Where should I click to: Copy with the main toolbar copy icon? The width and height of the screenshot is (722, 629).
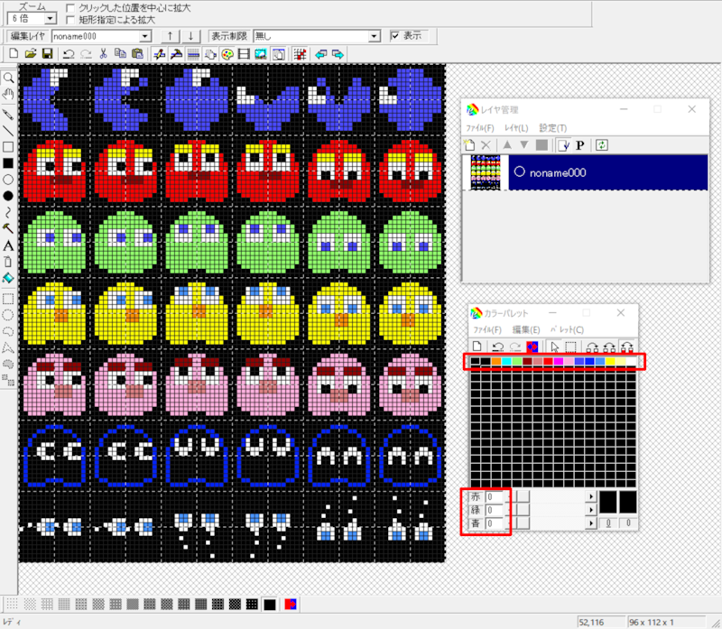pos(120,54)
